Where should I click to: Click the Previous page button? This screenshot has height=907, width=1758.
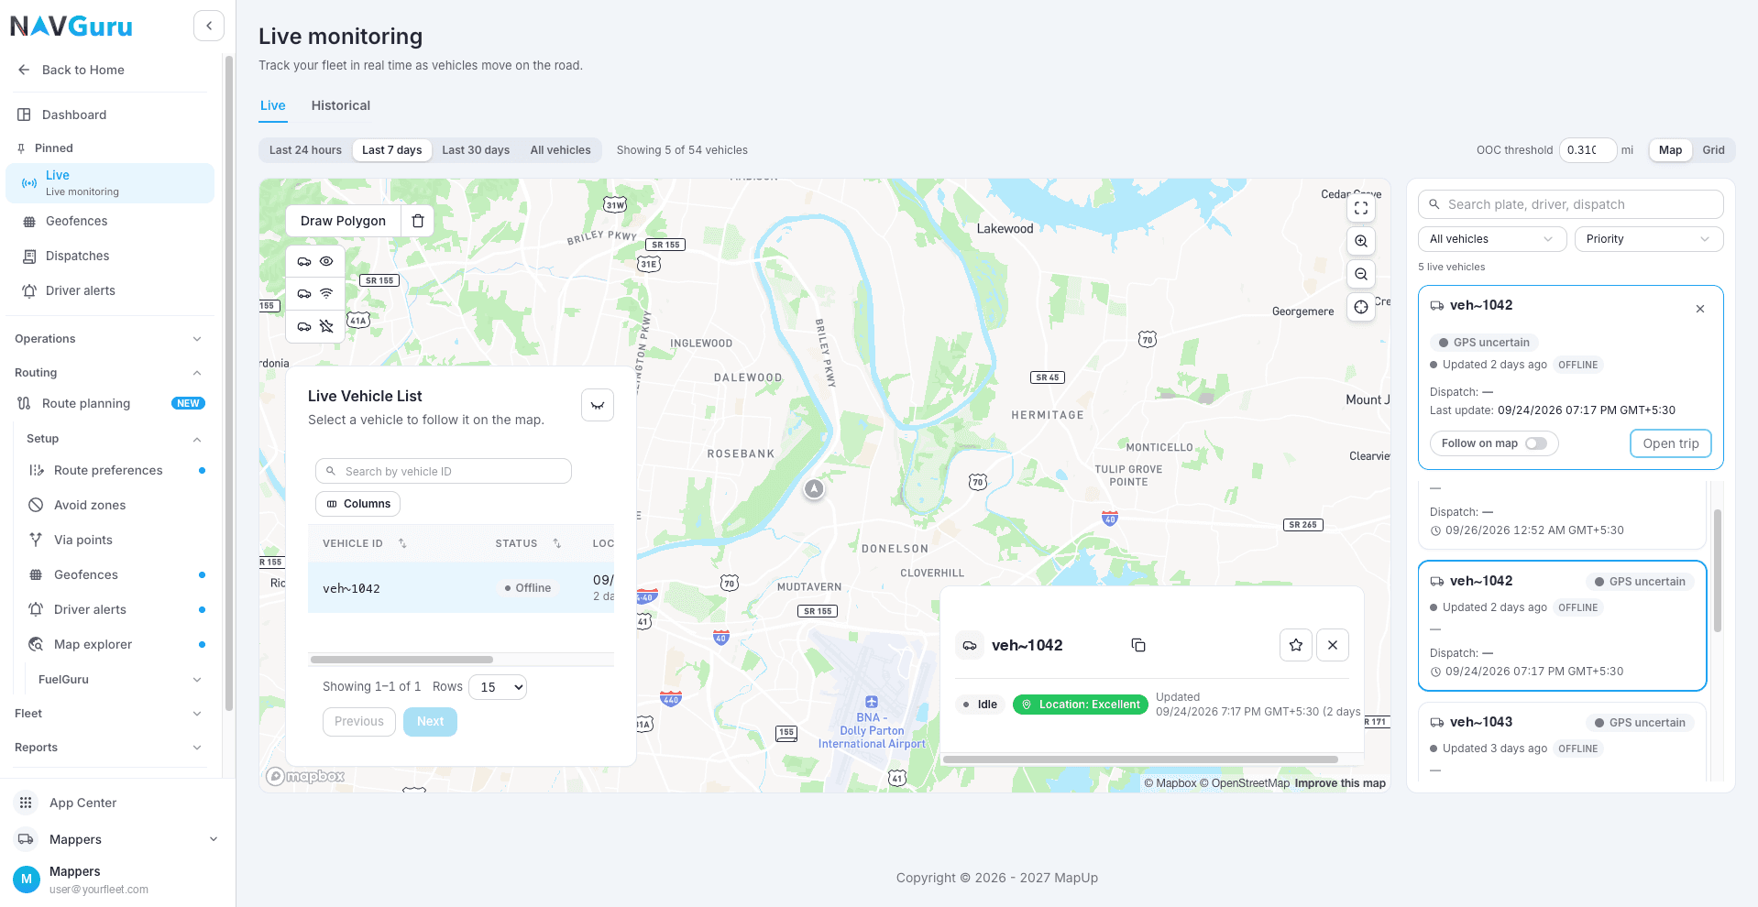tap(359, 722)
